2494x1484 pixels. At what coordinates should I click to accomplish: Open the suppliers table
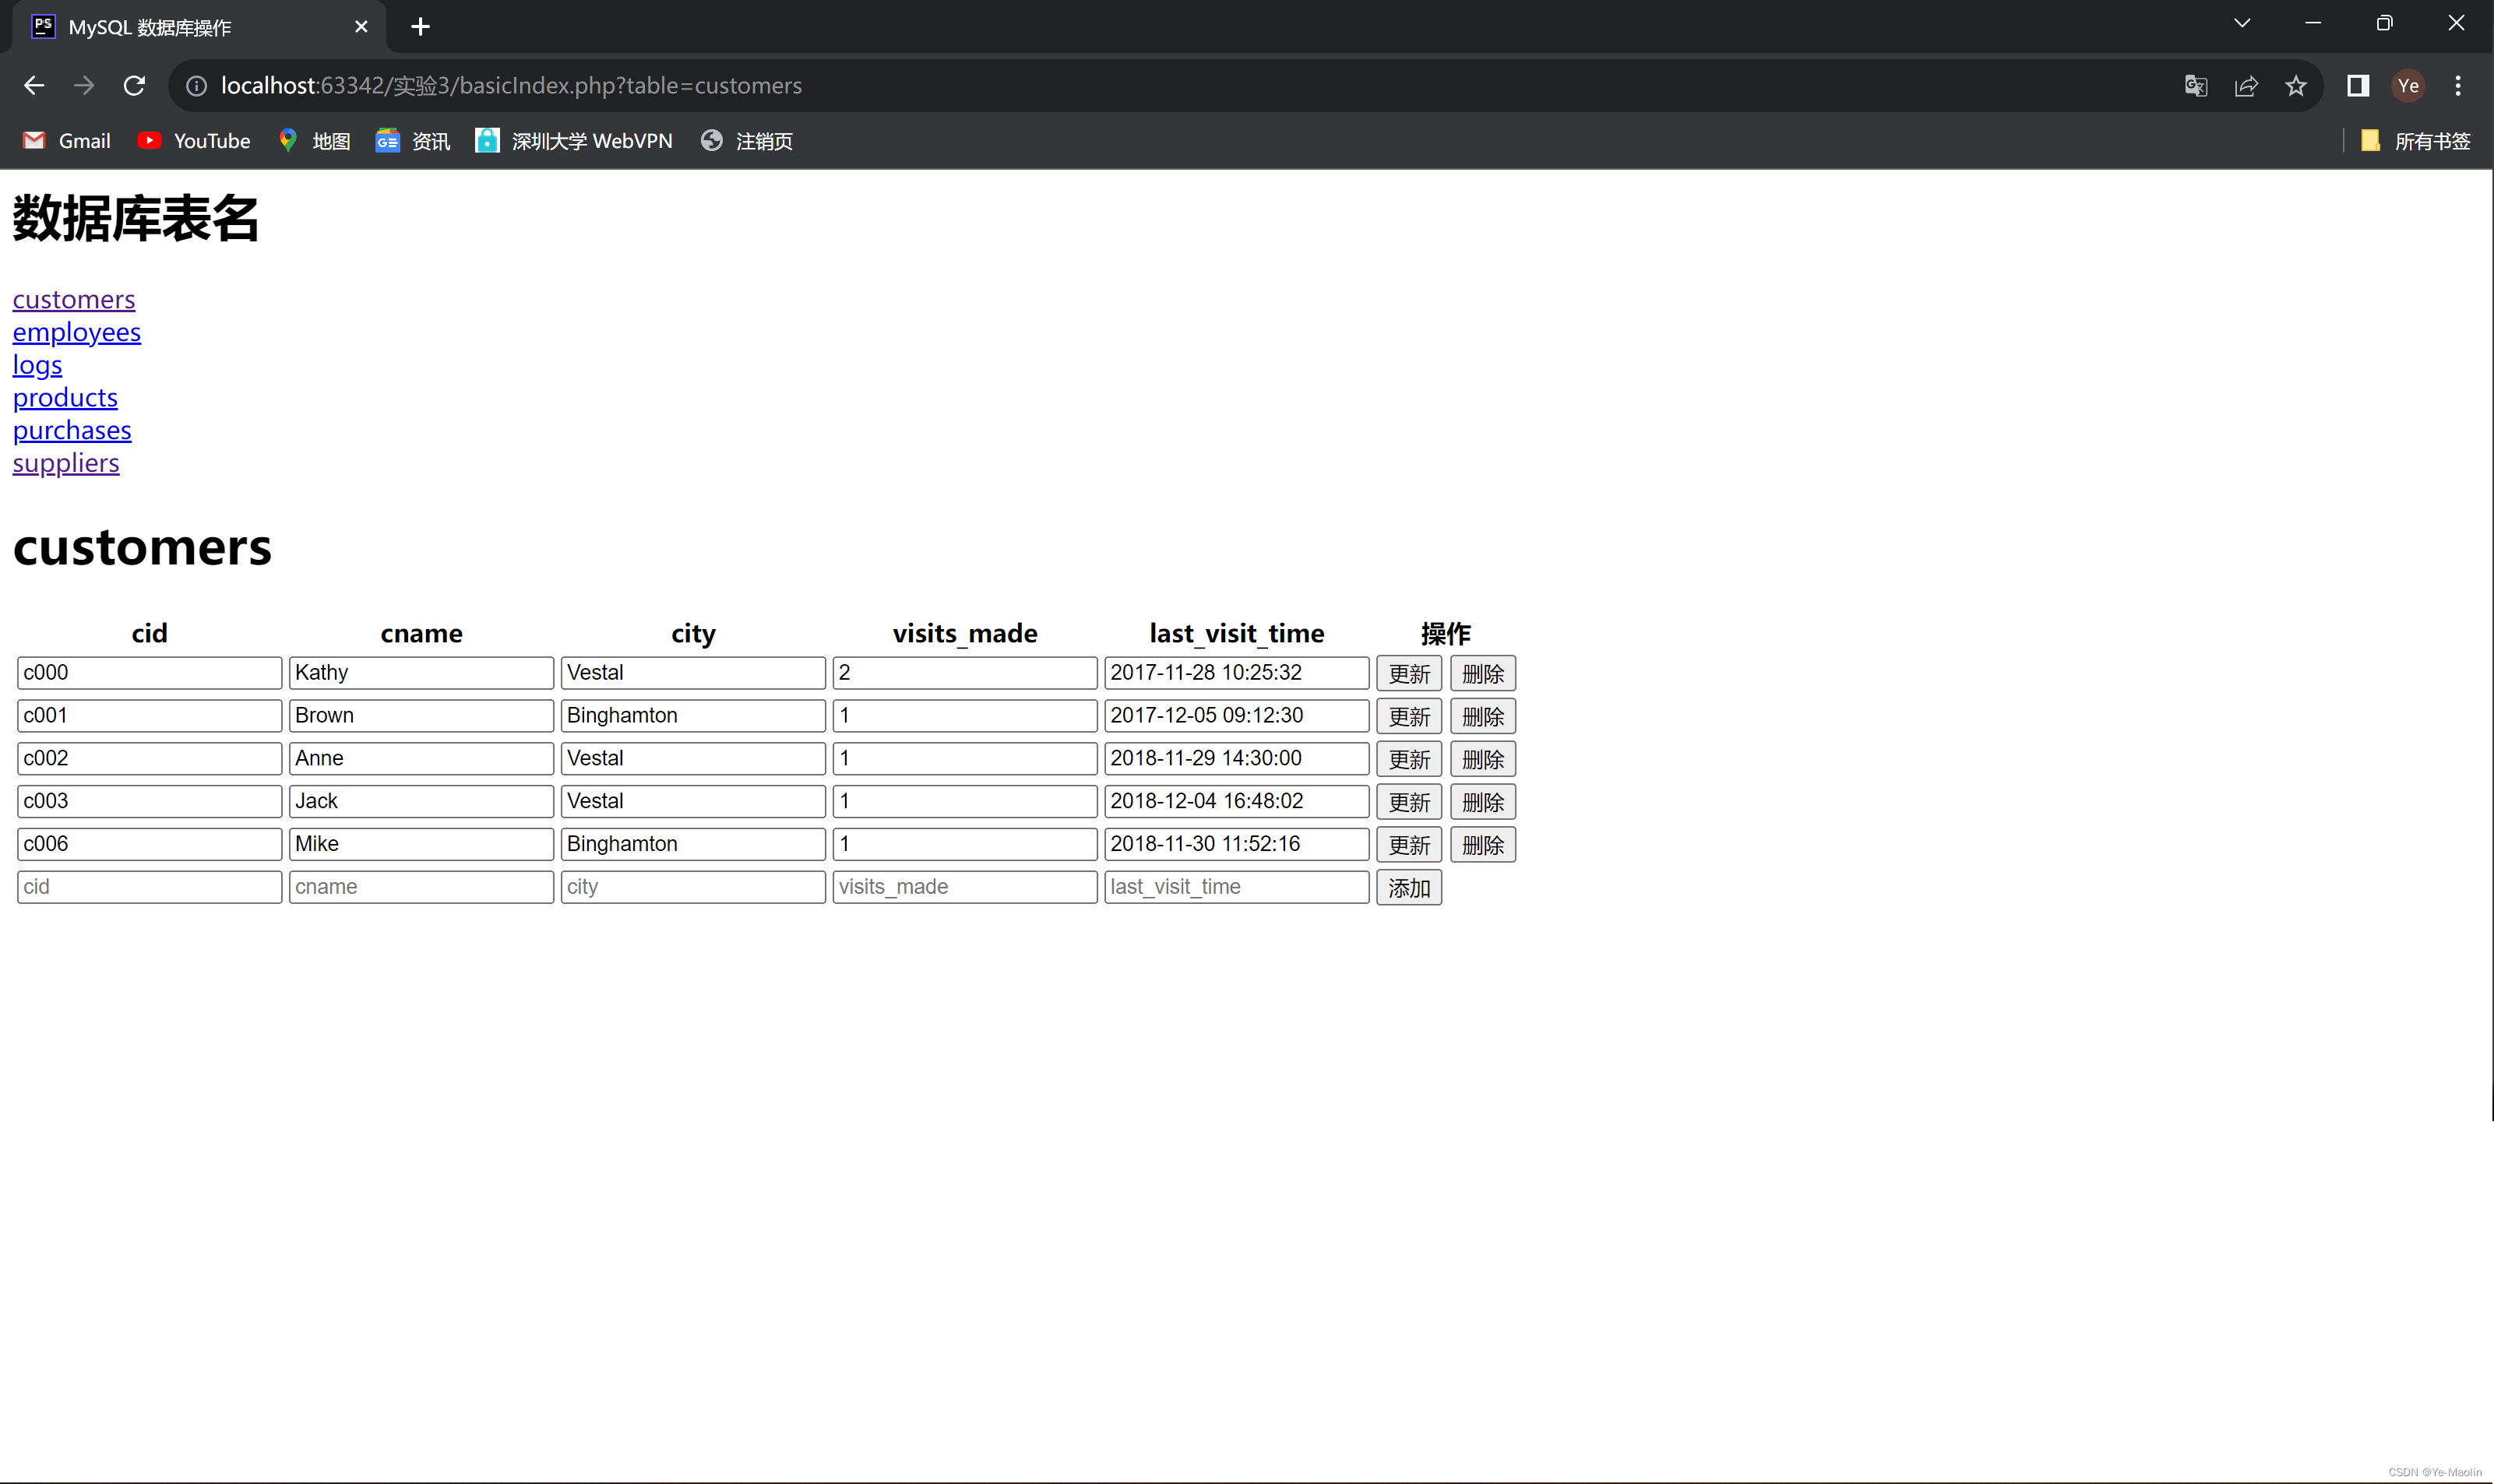65,462
